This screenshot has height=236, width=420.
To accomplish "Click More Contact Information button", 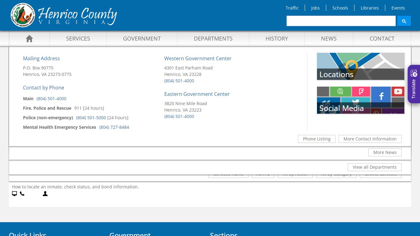I will tap(370, 139).
